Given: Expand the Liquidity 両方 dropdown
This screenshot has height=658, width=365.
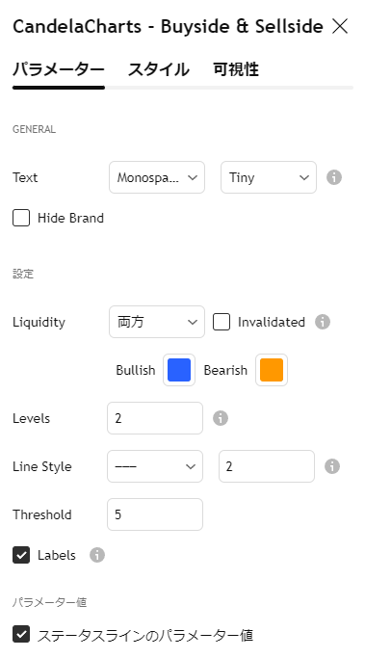Looking at the screenshot, I should tap(157, 322).
